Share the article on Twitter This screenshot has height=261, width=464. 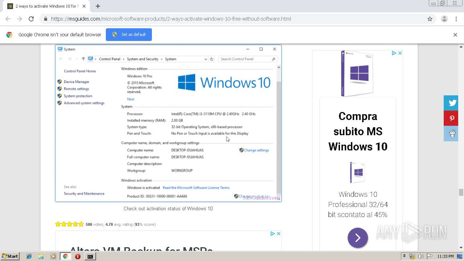click(452, 103)
